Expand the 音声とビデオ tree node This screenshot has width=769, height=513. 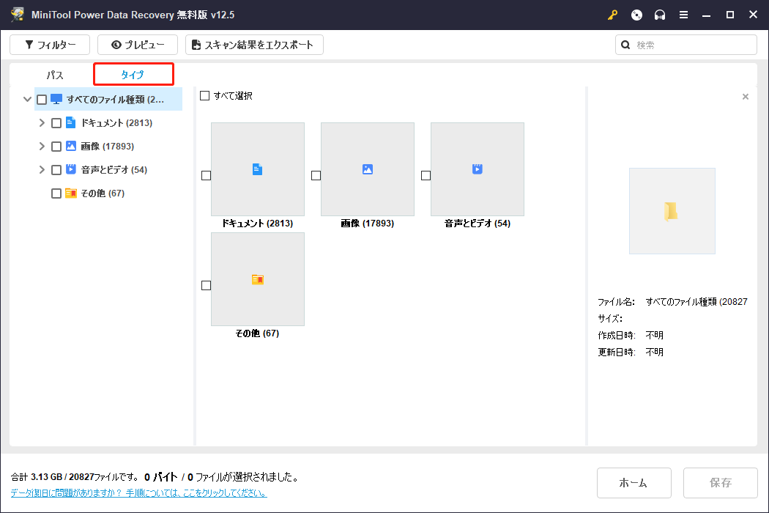pyautogui.click(x=42, y=170)
